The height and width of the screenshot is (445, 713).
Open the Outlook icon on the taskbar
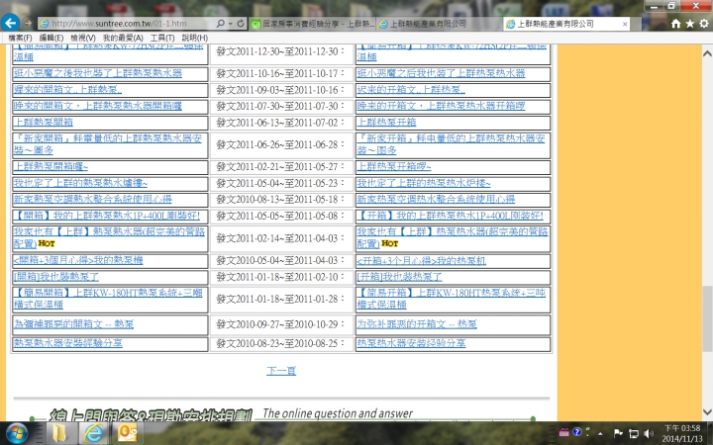127,433
